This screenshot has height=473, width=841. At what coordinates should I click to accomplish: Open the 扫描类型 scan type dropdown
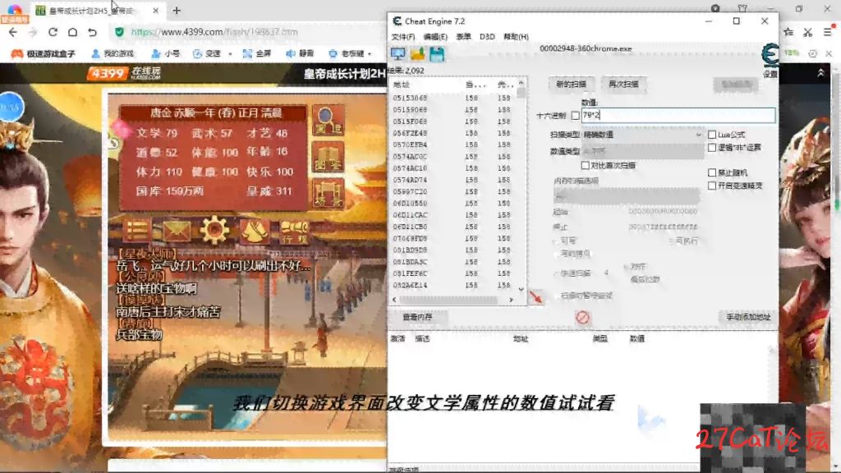[x=642, y=135]
